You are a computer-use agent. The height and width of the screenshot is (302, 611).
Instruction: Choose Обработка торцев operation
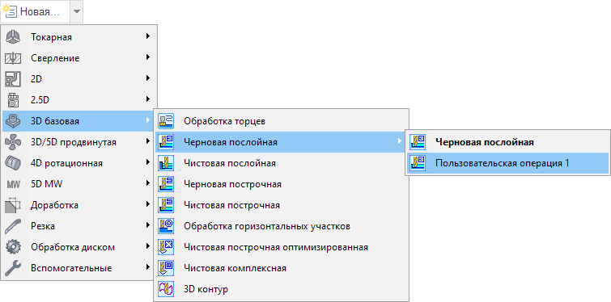[281, 121]
